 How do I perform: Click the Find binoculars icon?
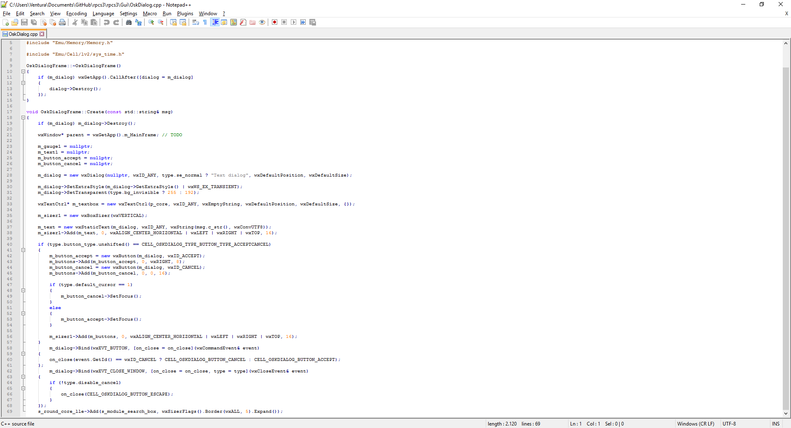click(x=129, y=22)
